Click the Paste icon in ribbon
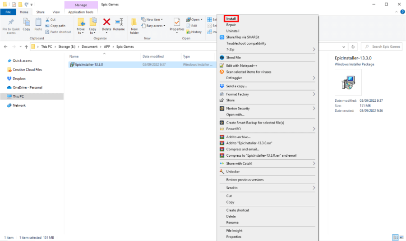This screenshot has width=406, height=241. [x=38, y=22]
